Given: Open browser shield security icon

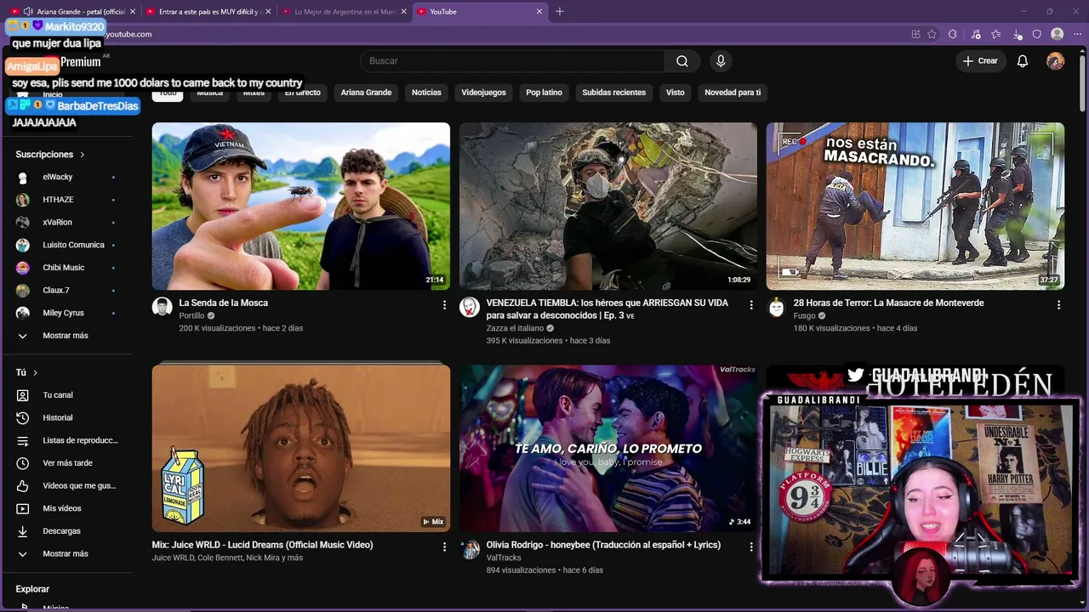Looking at the screenshot, I should [1037, 34].
